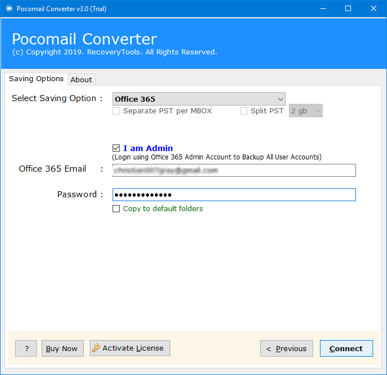
Task: Enable Separate PST per MBOX checkbox
Action: [116, 111]
